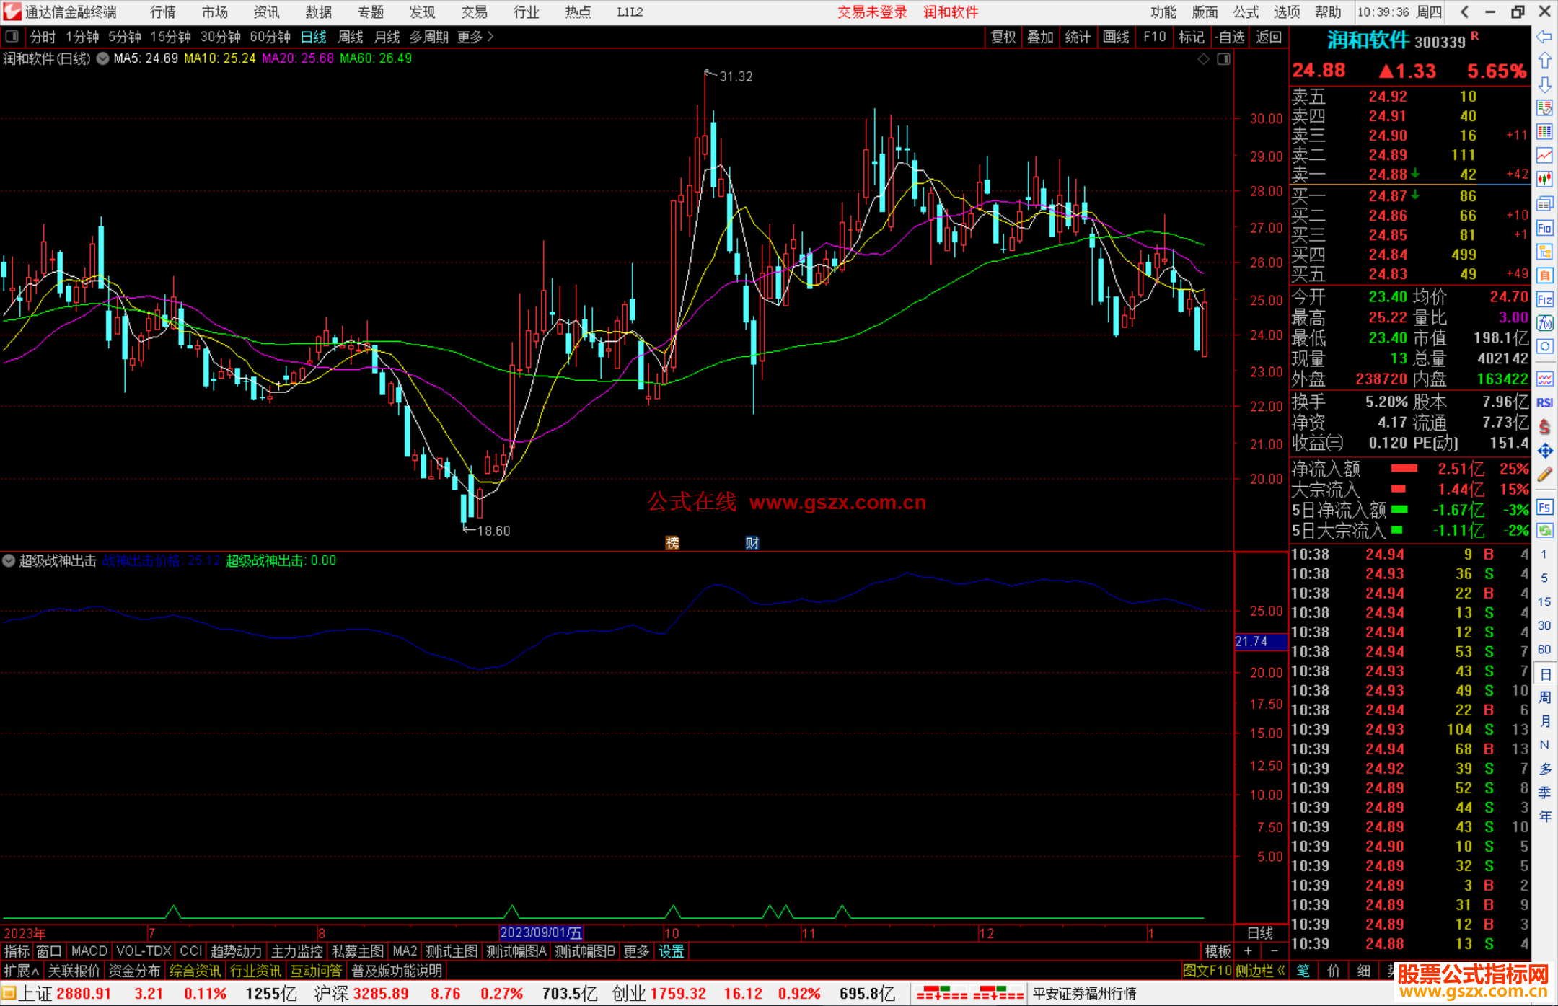This screenshot has width=1558, height=1006.
Task: Open the f(x) formula sidebar icon
Action: (1544, 323)
